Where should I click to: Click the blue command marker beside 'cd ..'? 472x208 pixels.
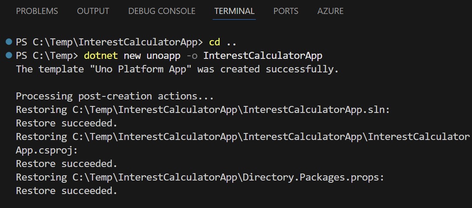tap(9, 42)
